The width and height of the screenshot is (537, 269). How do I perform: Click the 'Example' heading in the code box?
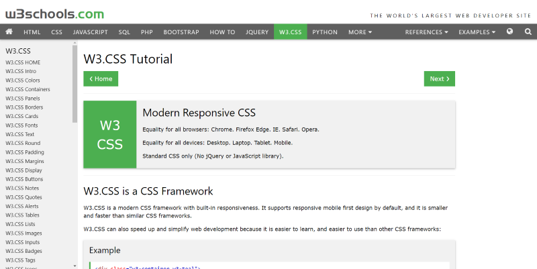tap(105, 250)
